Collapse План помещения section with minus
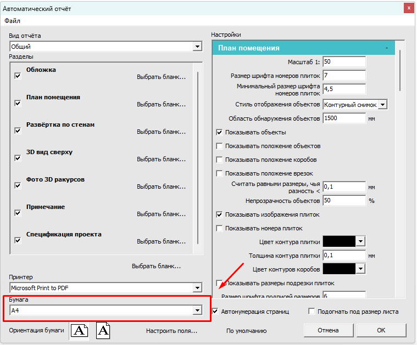This screenshot has height=345, width=417. 386,48
